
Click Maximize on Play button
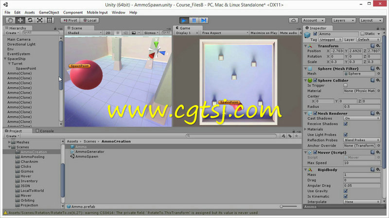pyautogui.click(x=264, y=33)
